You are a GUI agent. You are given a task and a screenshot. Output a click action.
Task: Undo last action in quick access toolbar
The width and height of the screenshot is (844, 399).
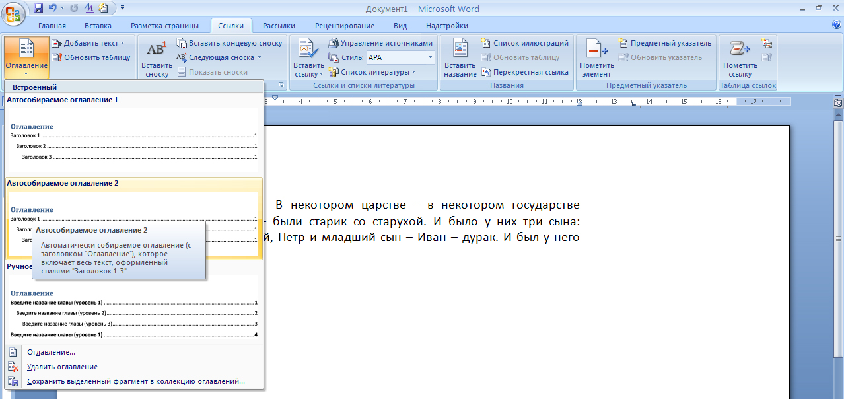[52, 8]
